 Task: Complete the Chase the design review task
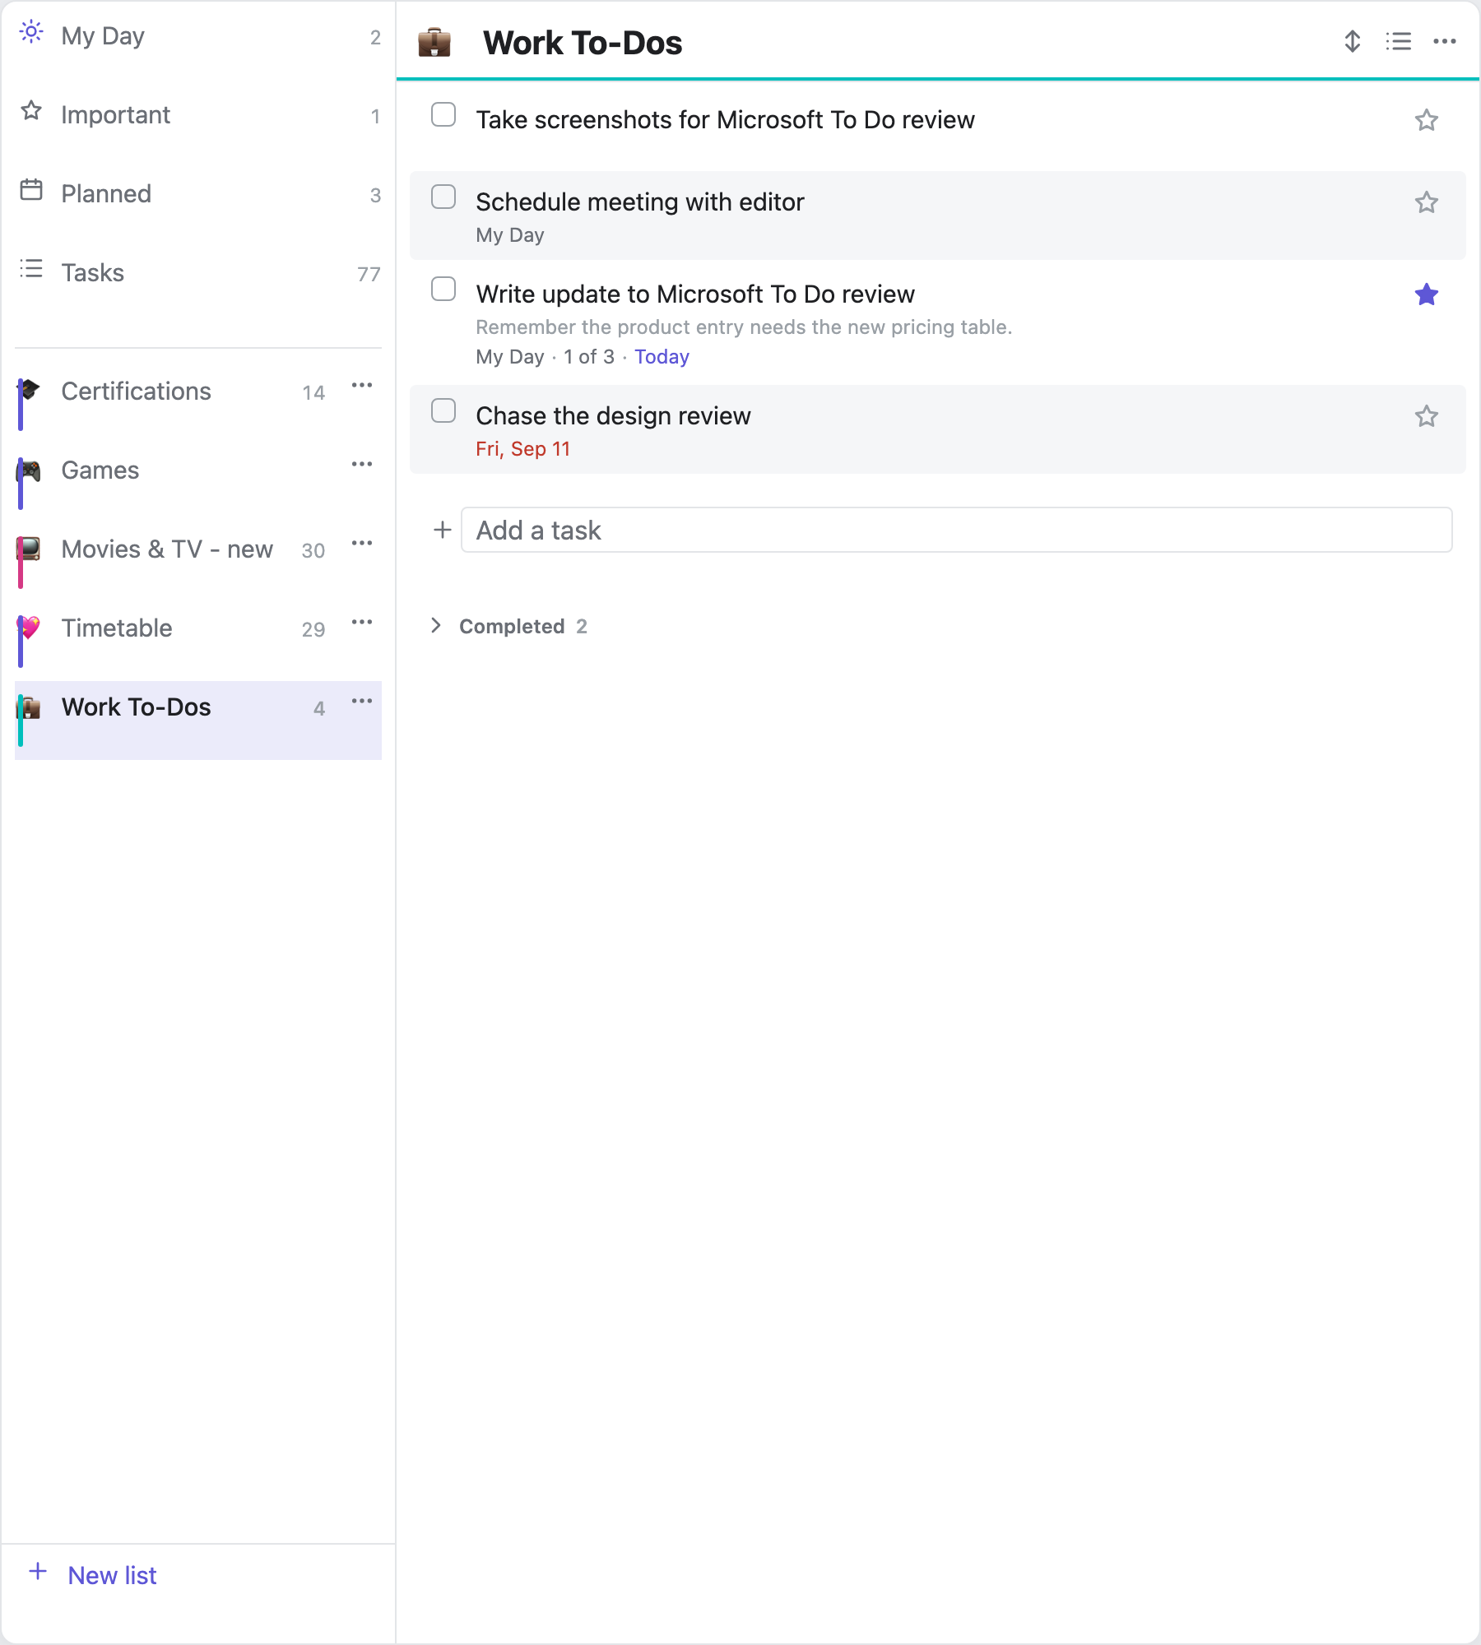click(x=443, y=410)
